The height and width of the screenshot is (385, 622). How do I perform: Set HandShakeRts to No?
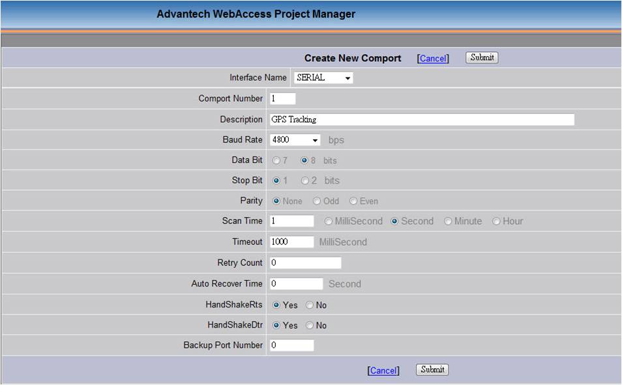coord(310,305)
